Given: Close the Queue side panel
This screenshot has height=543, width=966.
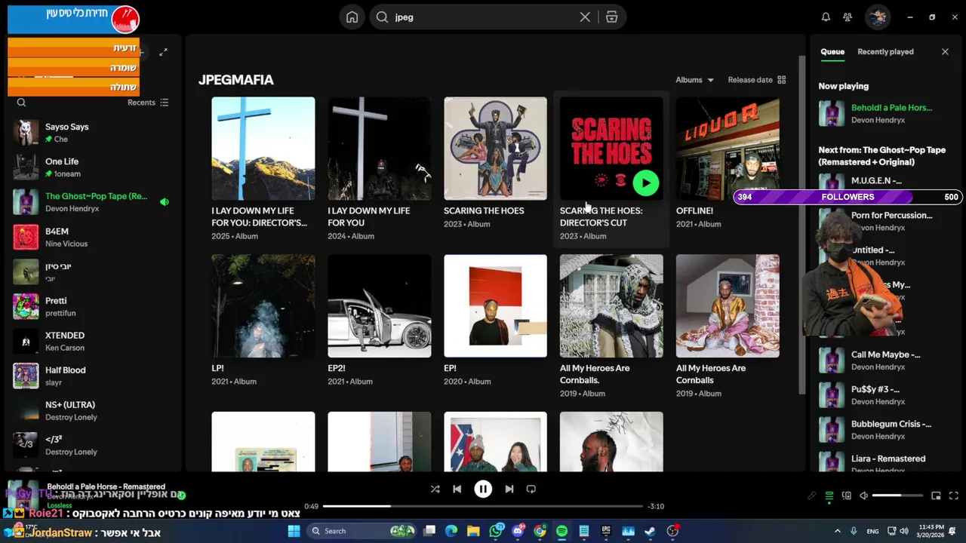Looking at the screenshot, I should tap(945, 51).
